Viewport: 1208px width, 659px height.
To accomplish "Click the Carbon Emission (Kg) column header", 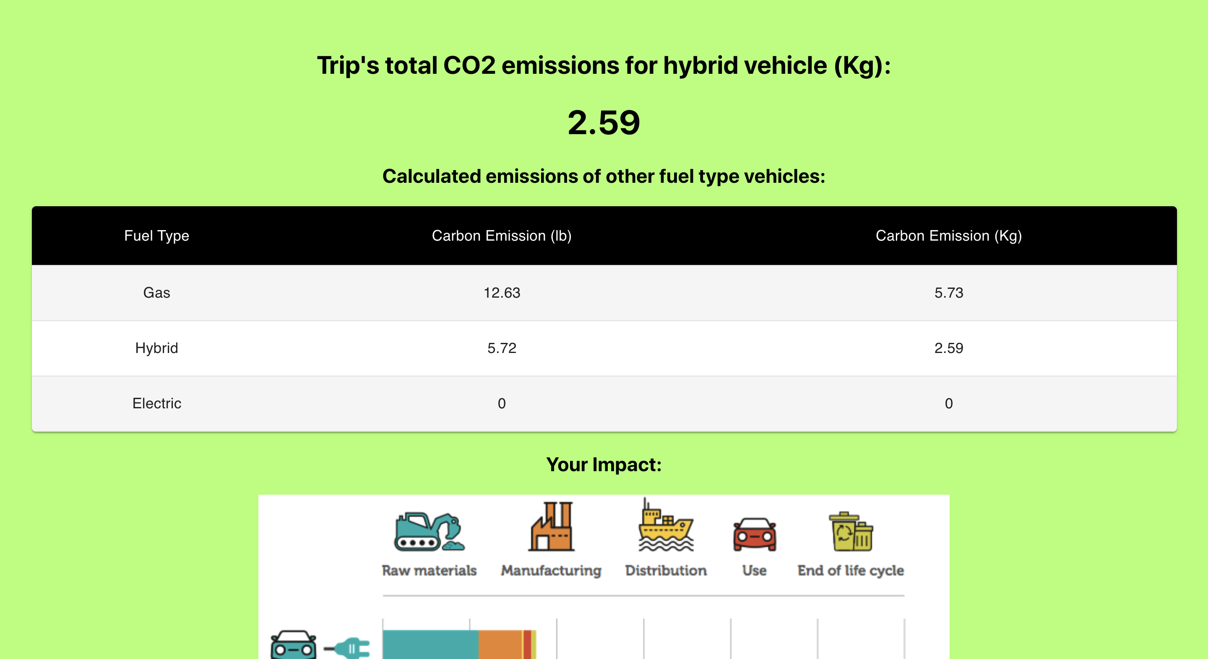I will [948, 236].
